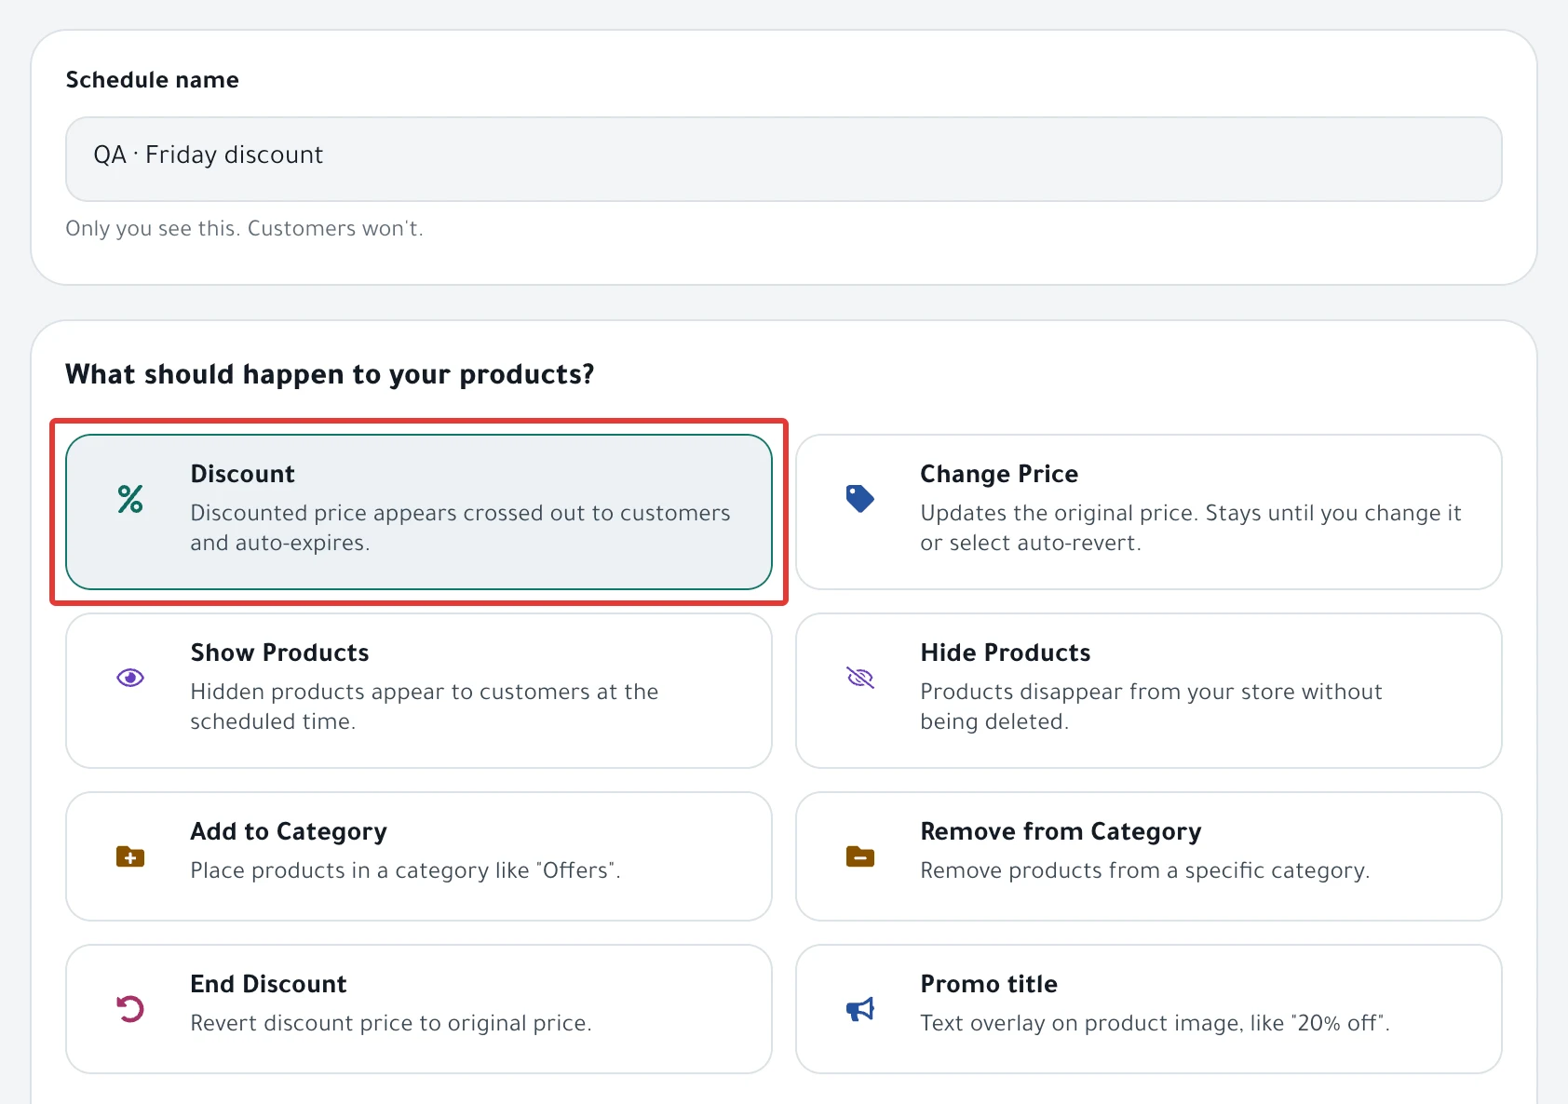Choose the Discount action title

click(242, 474)
